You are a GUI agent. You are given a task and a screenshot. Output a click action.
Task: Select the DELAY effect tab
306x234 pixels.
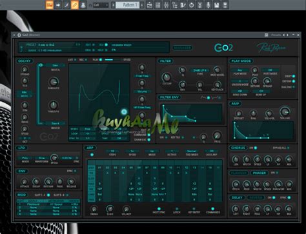pyautogui.click(x=237, y=197)
